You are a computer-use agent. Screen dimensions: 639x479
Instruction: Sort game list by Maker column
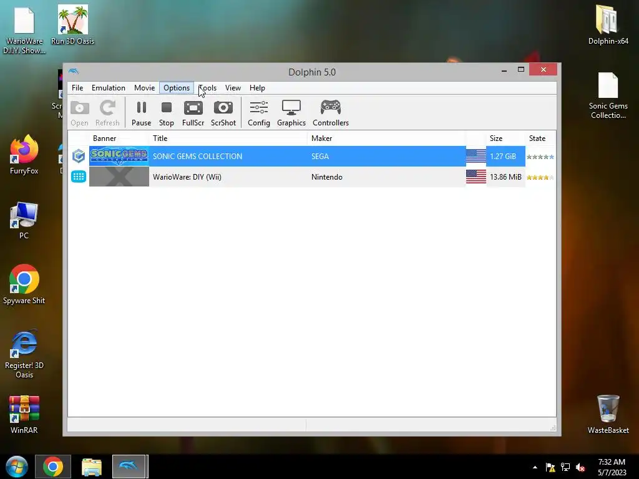[386, 138]
